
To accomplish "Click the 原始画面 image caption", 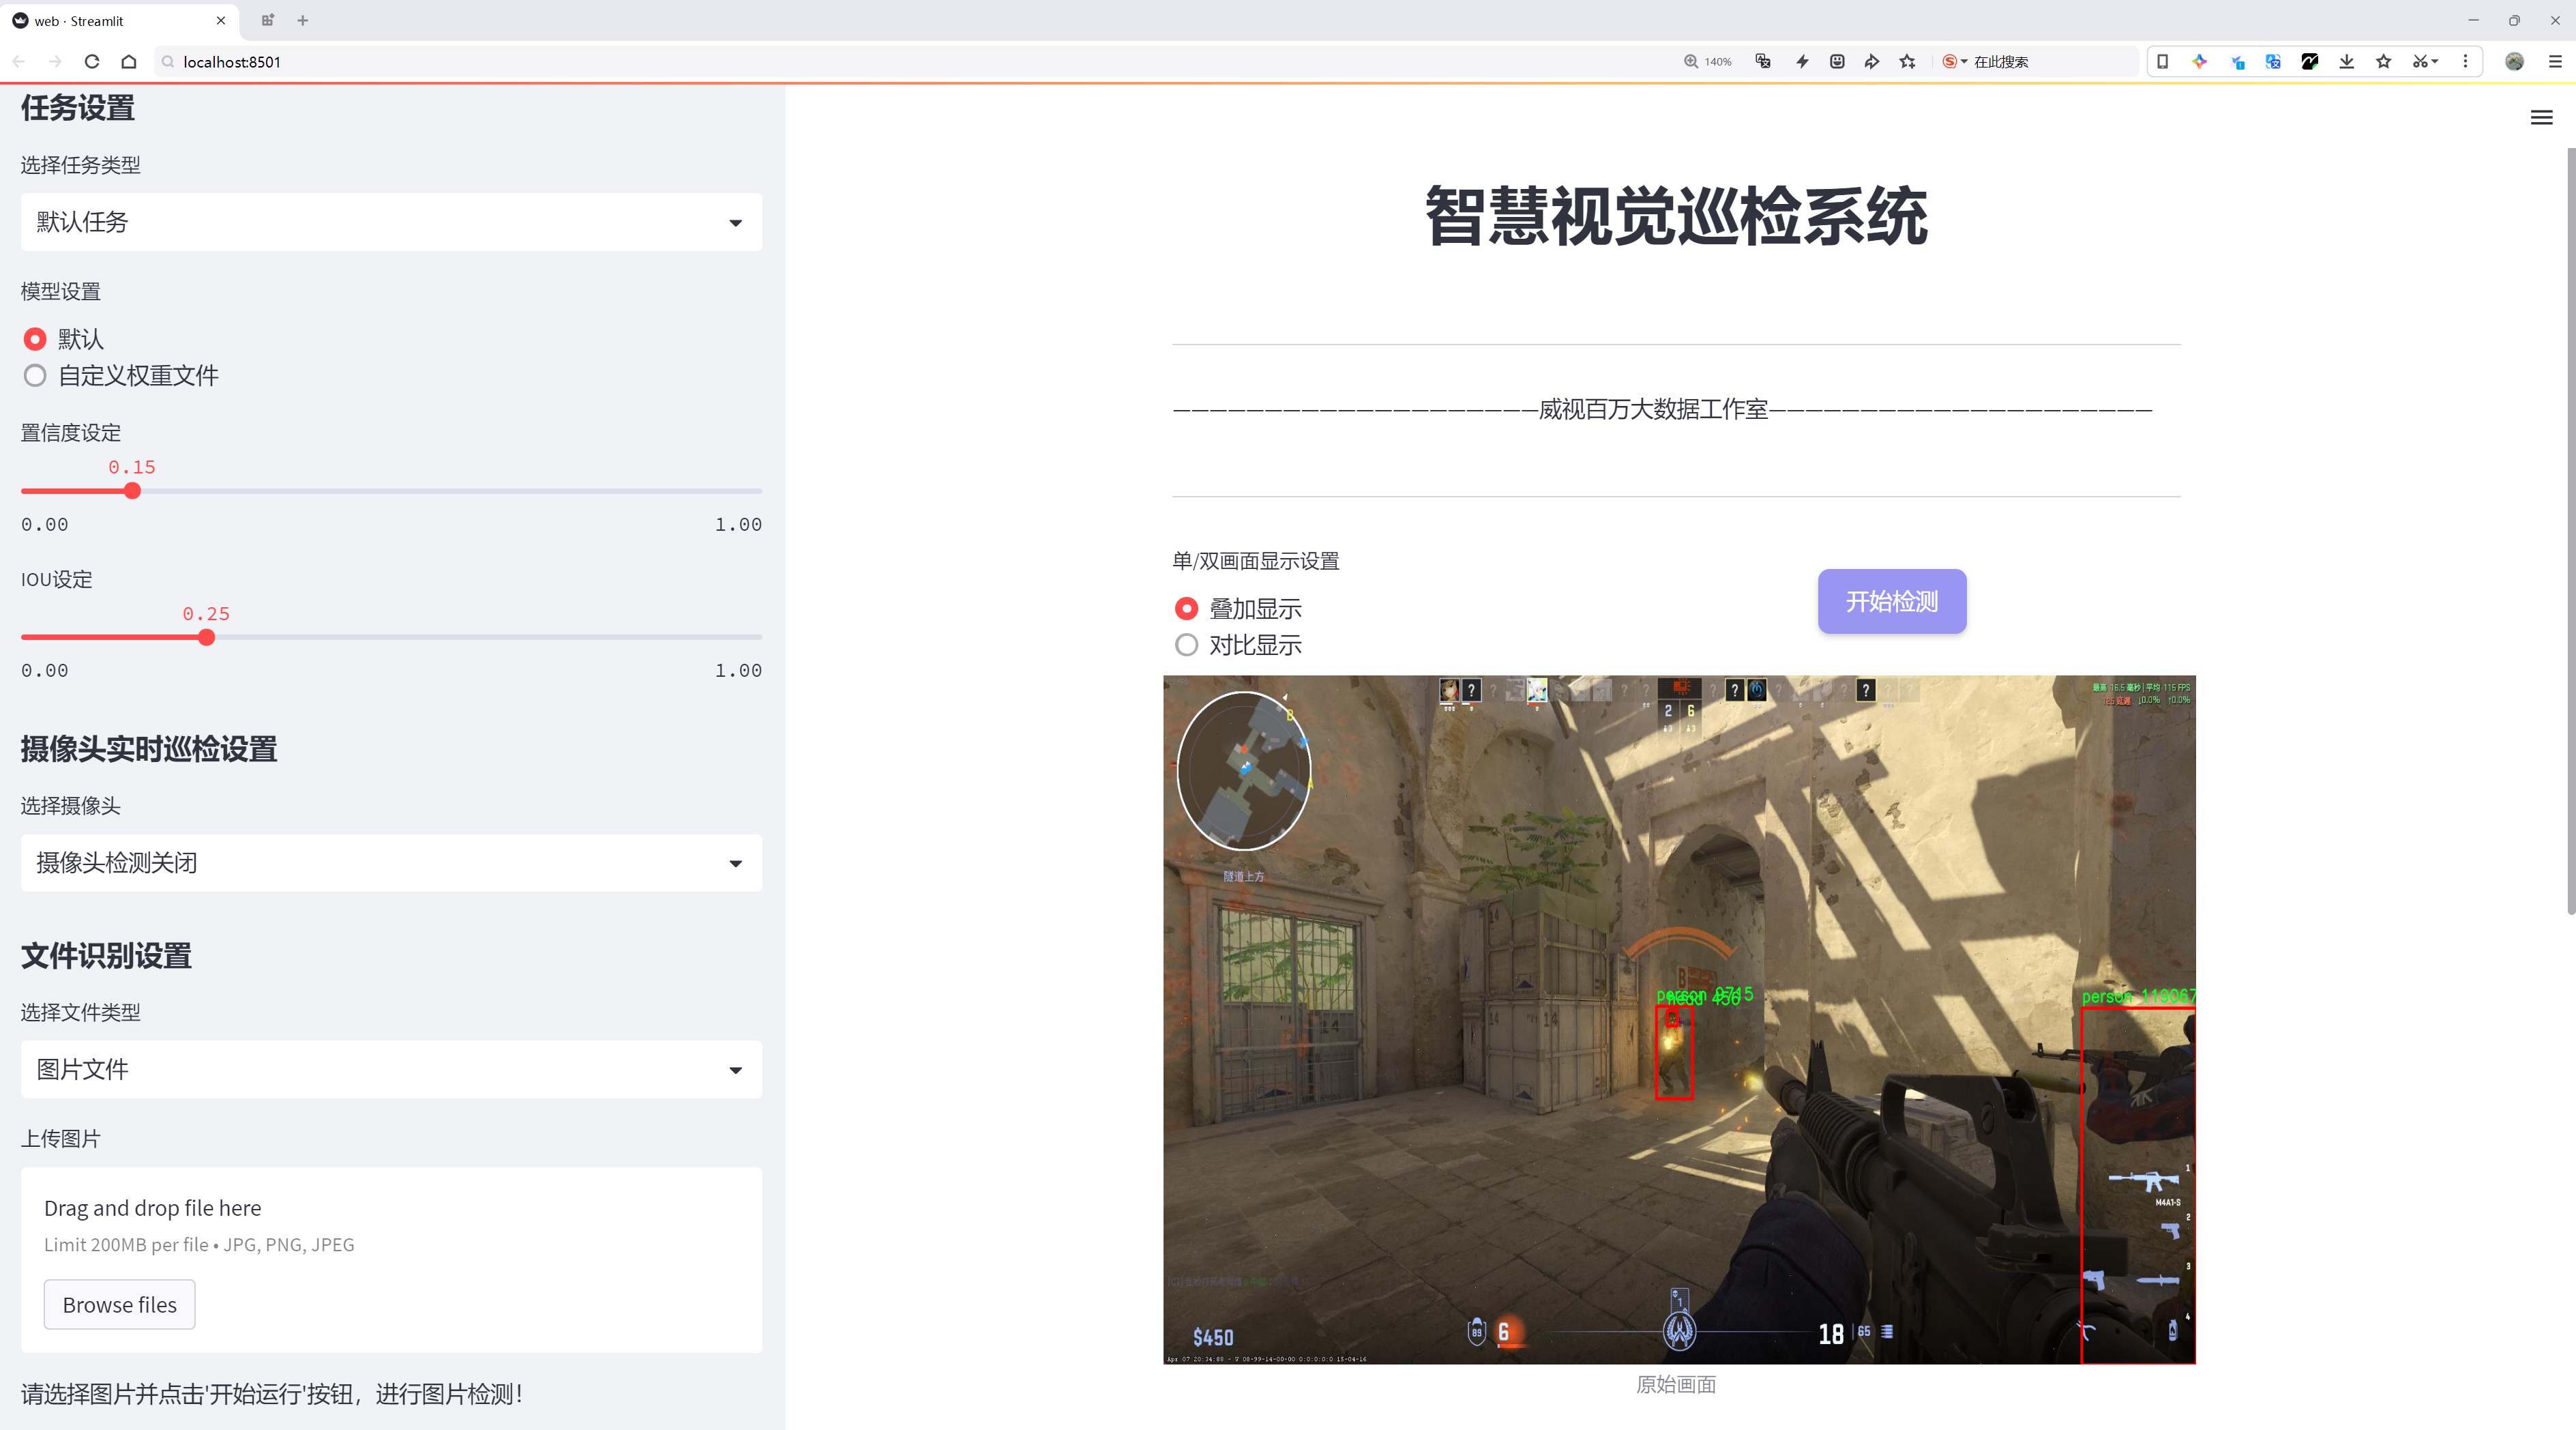I will 1676,1384.
